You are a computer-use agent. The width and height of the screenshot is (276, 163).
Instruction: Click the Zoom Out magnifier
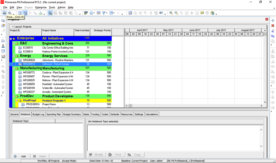(176, 13)
